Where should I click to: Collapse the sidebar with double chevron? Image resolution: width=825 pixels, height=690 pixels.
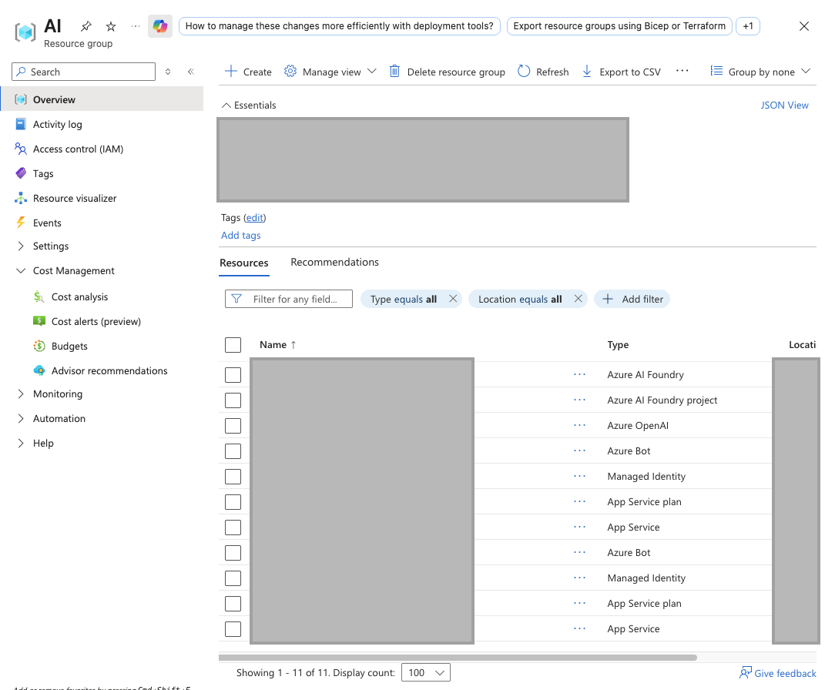[x=190, y=72]
